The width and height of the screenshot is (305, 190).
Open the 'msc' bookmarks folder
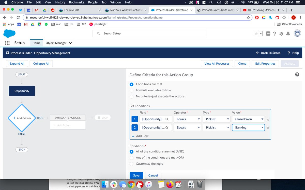coord(56,24)
